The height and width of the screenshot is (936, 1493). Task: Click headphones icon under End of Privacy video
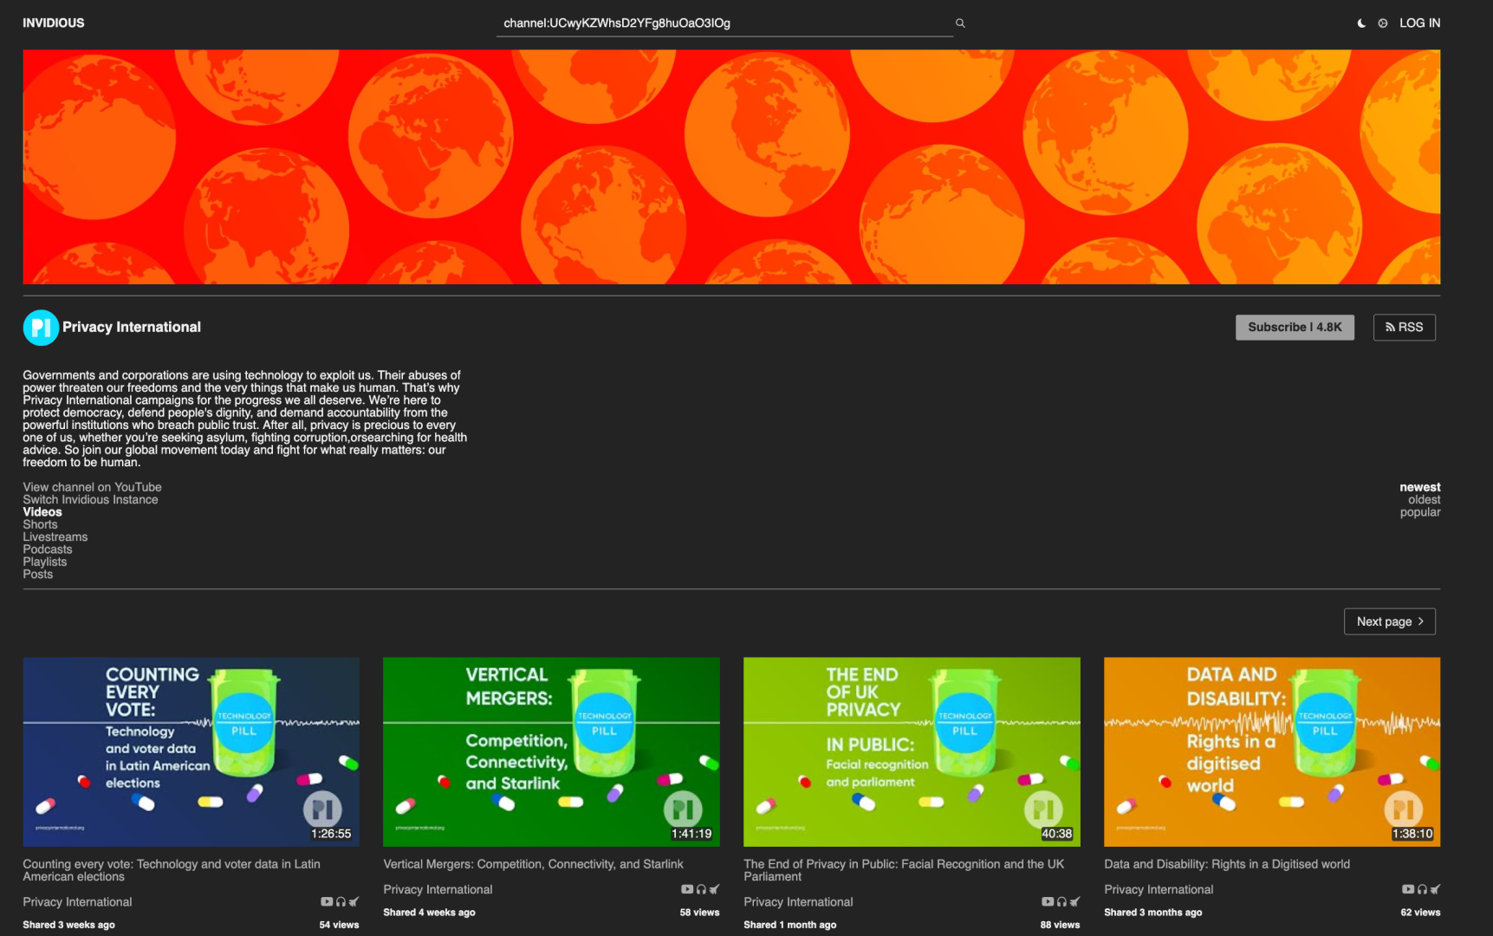1061,901
